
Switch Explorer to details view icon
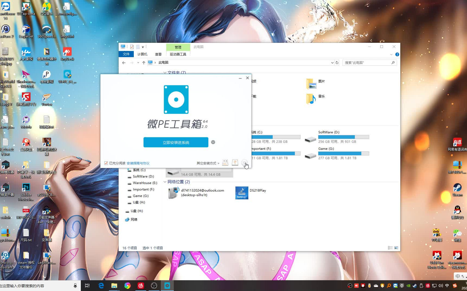pos(390,248)
